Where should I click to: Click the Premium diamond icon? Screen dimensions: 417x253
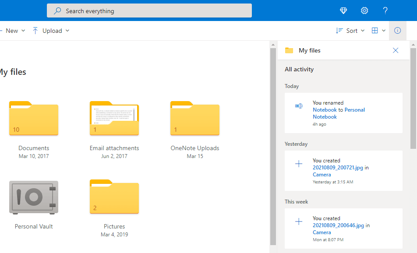click(x=343, y=11)
